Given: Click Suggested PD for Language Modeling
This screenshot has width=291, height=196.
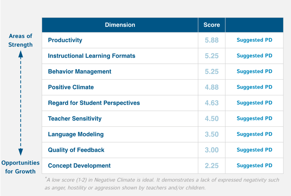Looking at the screenshot, I should pyautogui.click(x=254, y=134).
